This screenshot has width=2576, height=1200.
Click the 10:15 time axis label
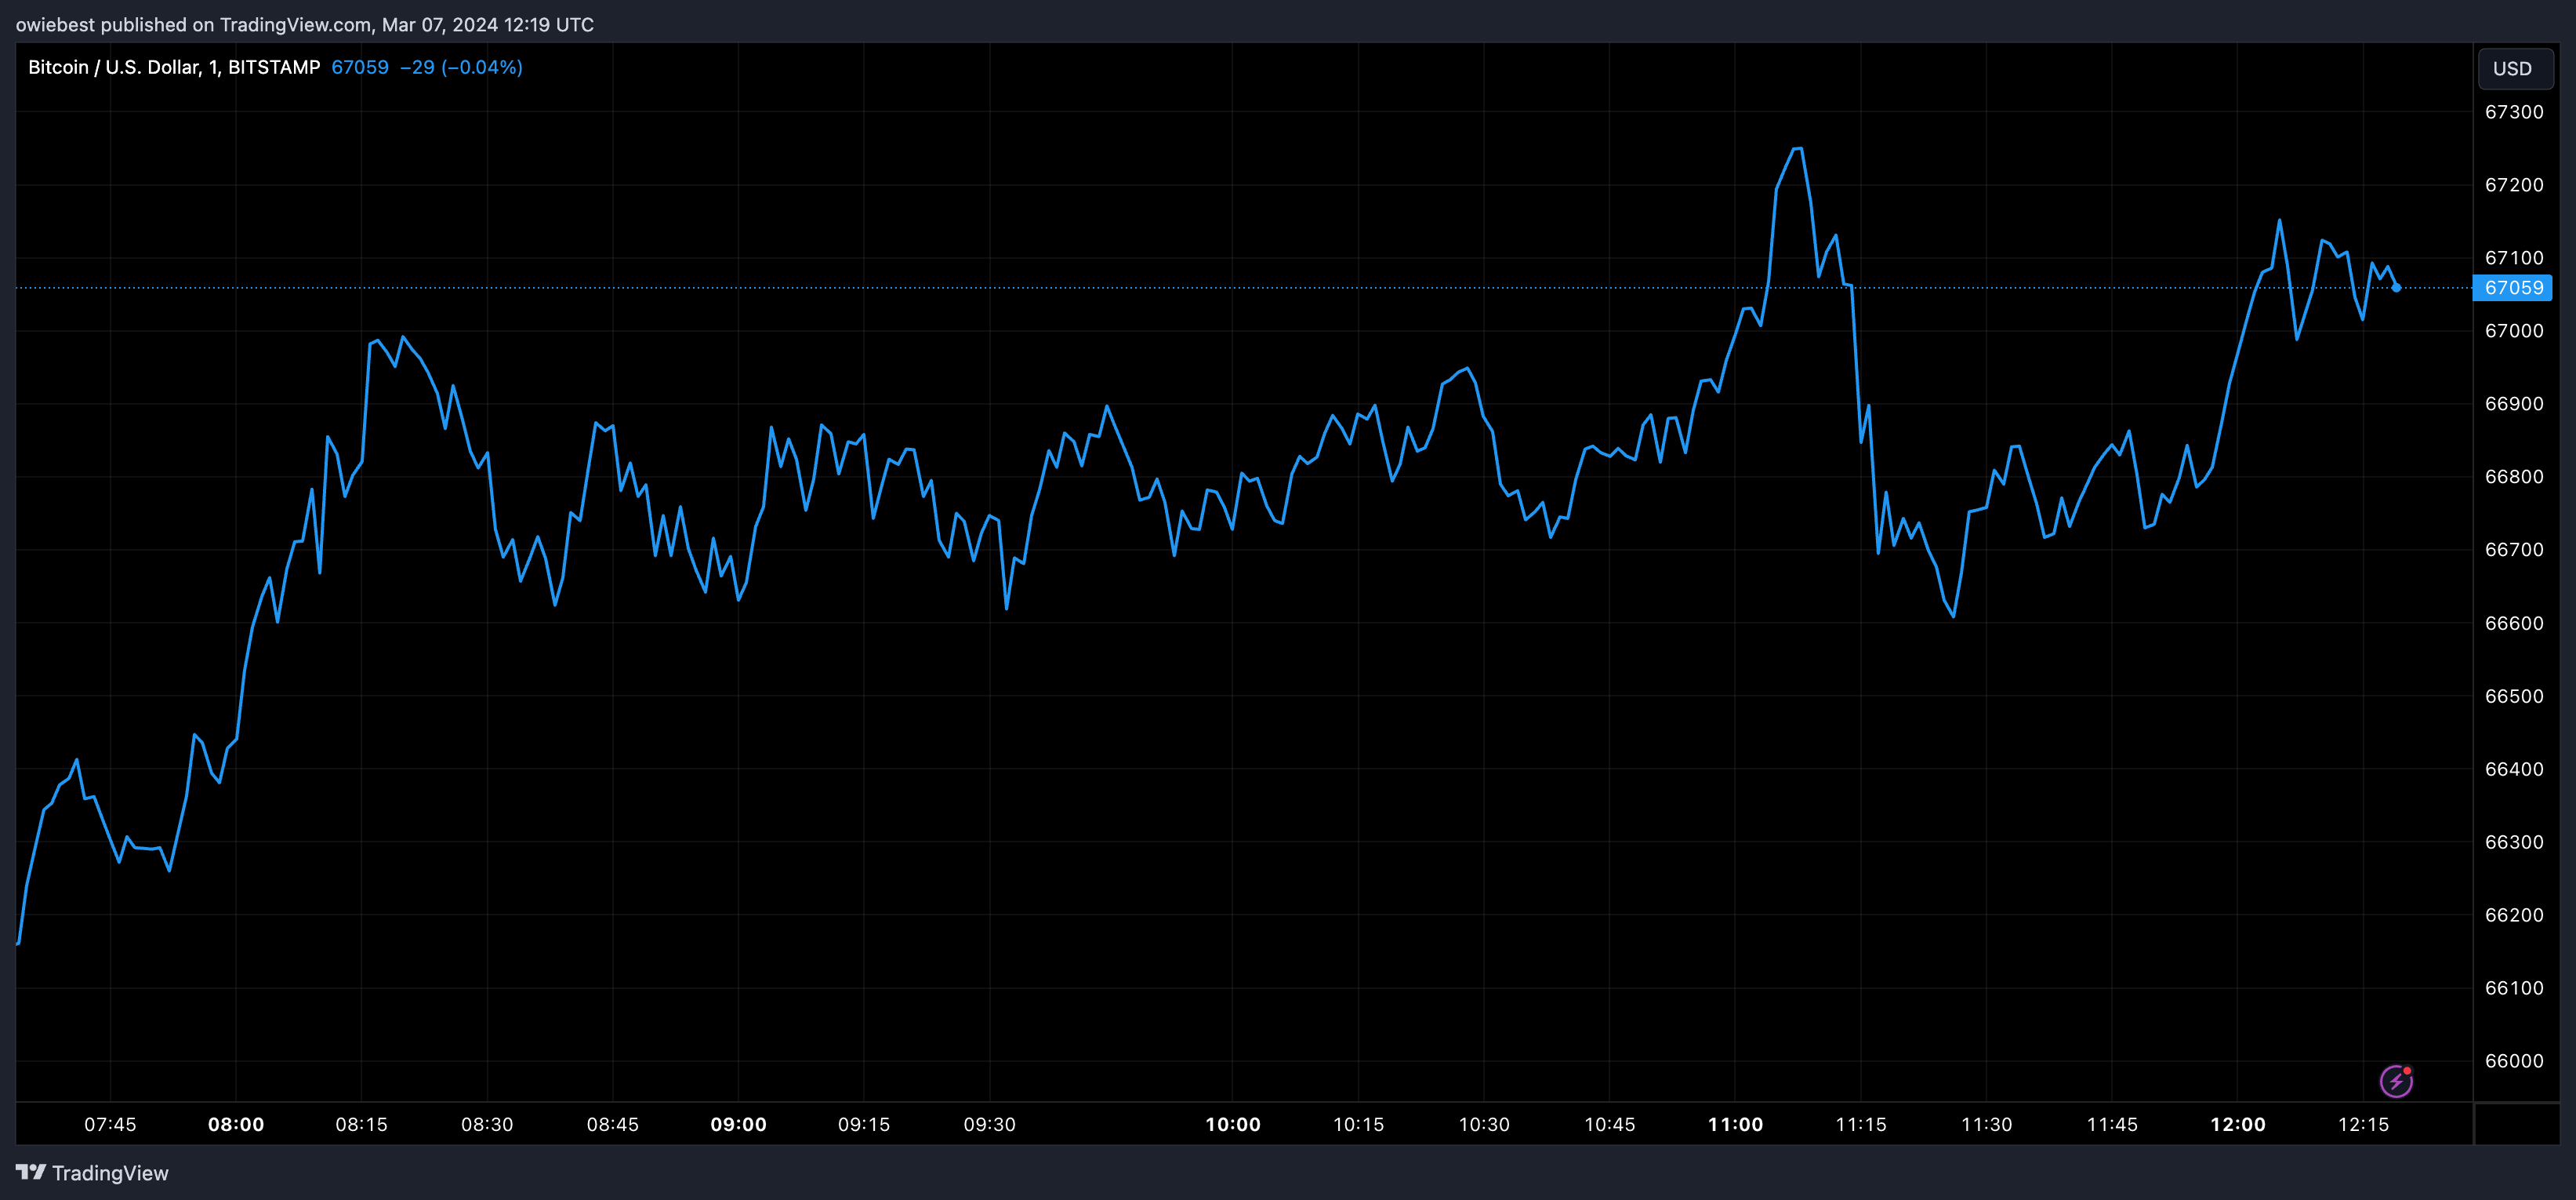1359,1125
